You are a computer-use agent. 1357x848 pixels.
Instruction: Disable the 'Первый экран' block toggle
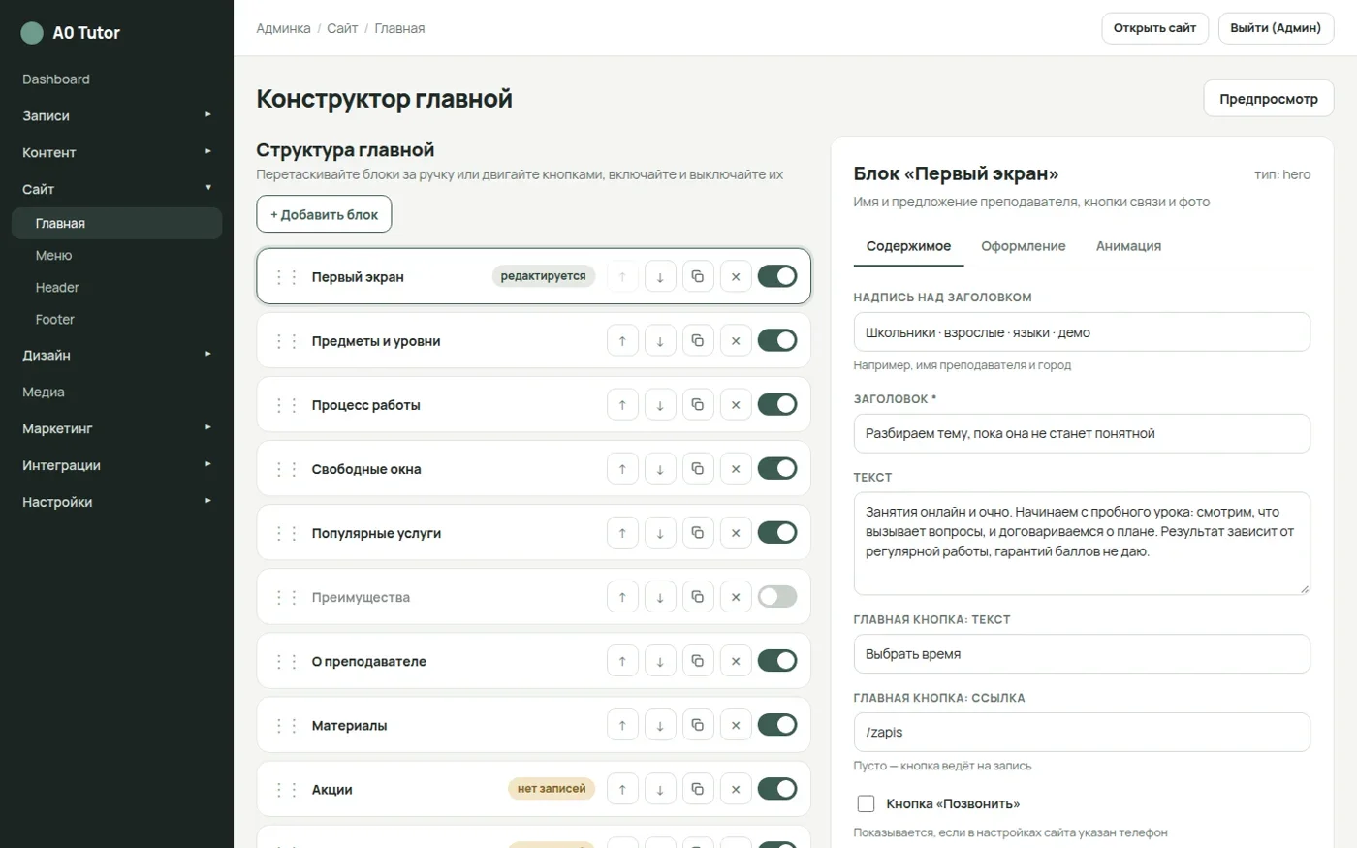(x=777, y=276)
